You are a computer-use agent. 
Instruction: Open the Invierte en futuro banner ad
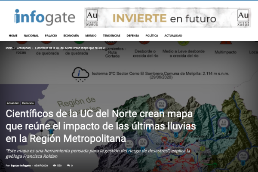click(167, 18)
